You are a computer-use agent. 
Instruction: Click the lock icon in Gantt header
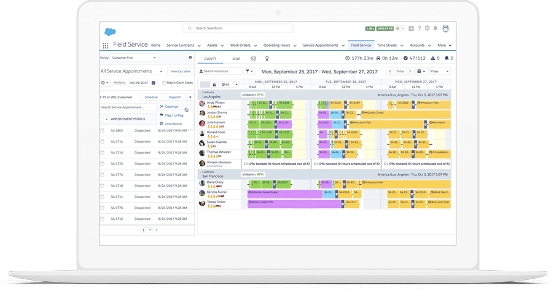214,85
